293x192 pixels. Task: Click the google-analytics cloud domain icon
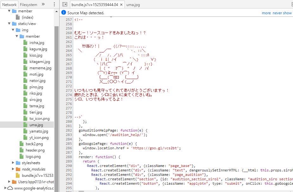[10, 188]
